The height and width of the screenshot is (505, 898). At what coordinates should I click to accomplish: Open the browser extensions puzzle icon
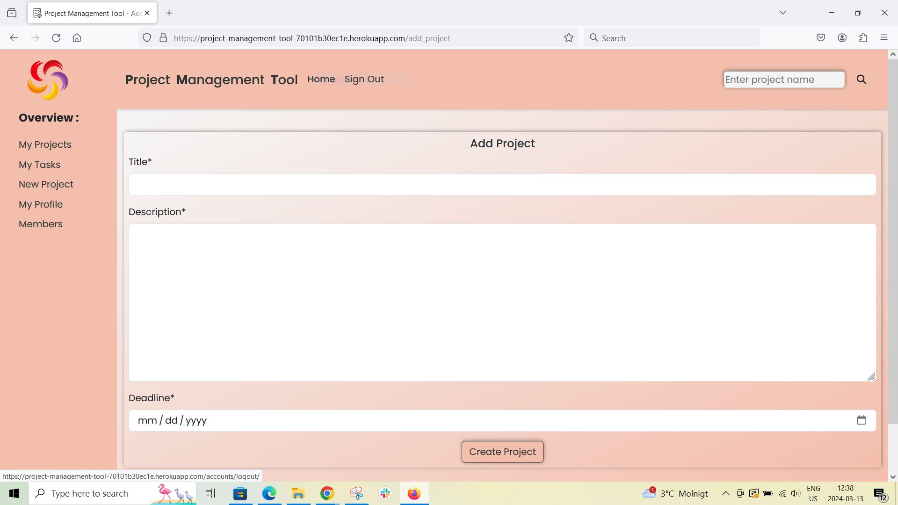(863, 37)
